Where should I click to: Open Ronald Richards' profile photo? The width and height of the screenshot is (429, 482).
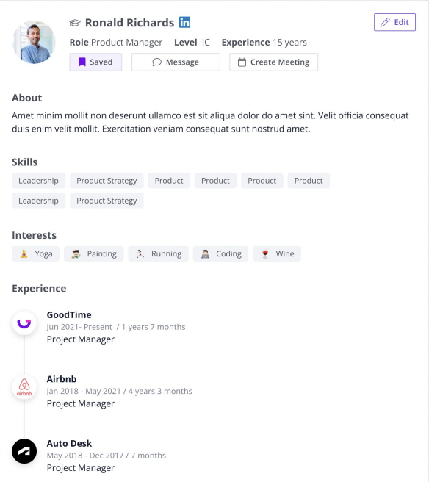(34, 42)
